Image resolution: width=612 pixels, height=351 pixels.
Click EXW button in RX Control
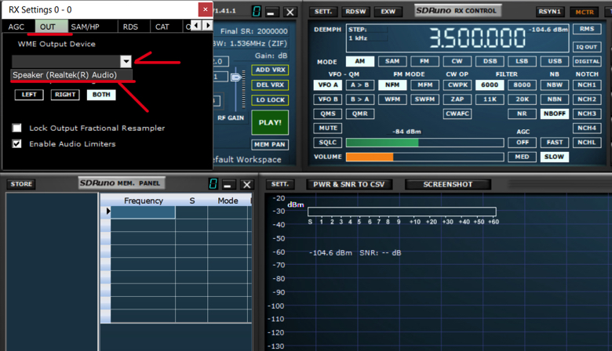(x=388, y=12)
